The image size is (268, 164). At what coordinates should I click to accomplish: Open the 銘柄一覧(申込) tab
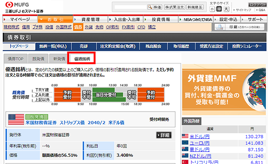tap(53, 46)
